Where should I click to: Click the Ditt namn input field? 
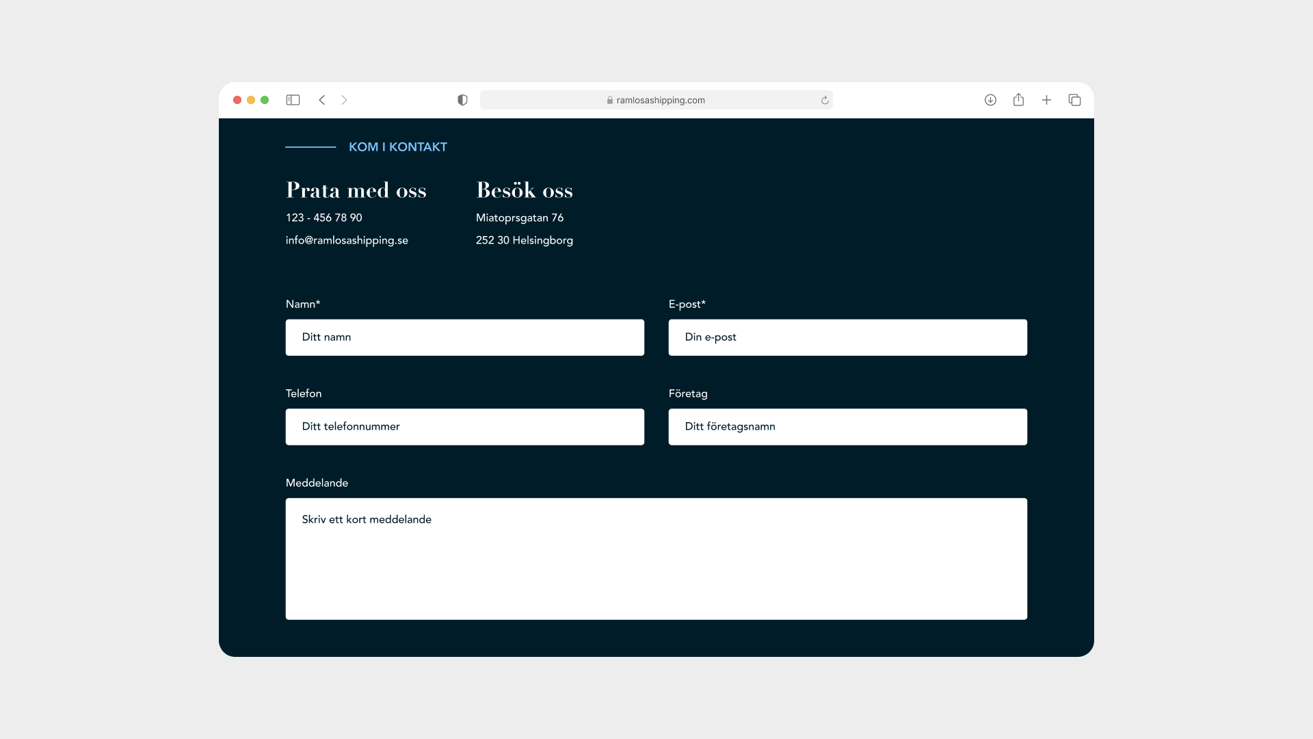click(x=464, y=337)
